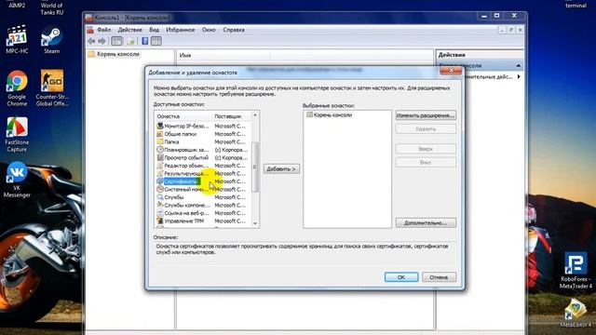Open the 'Окно' menu
The height and width of the screenshot is (335, 596).
pos(209,30)
